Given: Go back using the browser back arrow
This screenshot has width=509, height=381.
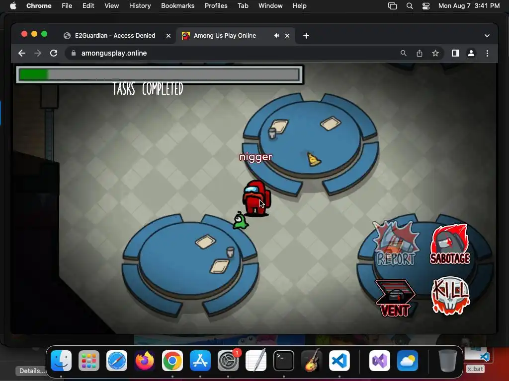Looking at the screenshot, I should click(22, 53).
